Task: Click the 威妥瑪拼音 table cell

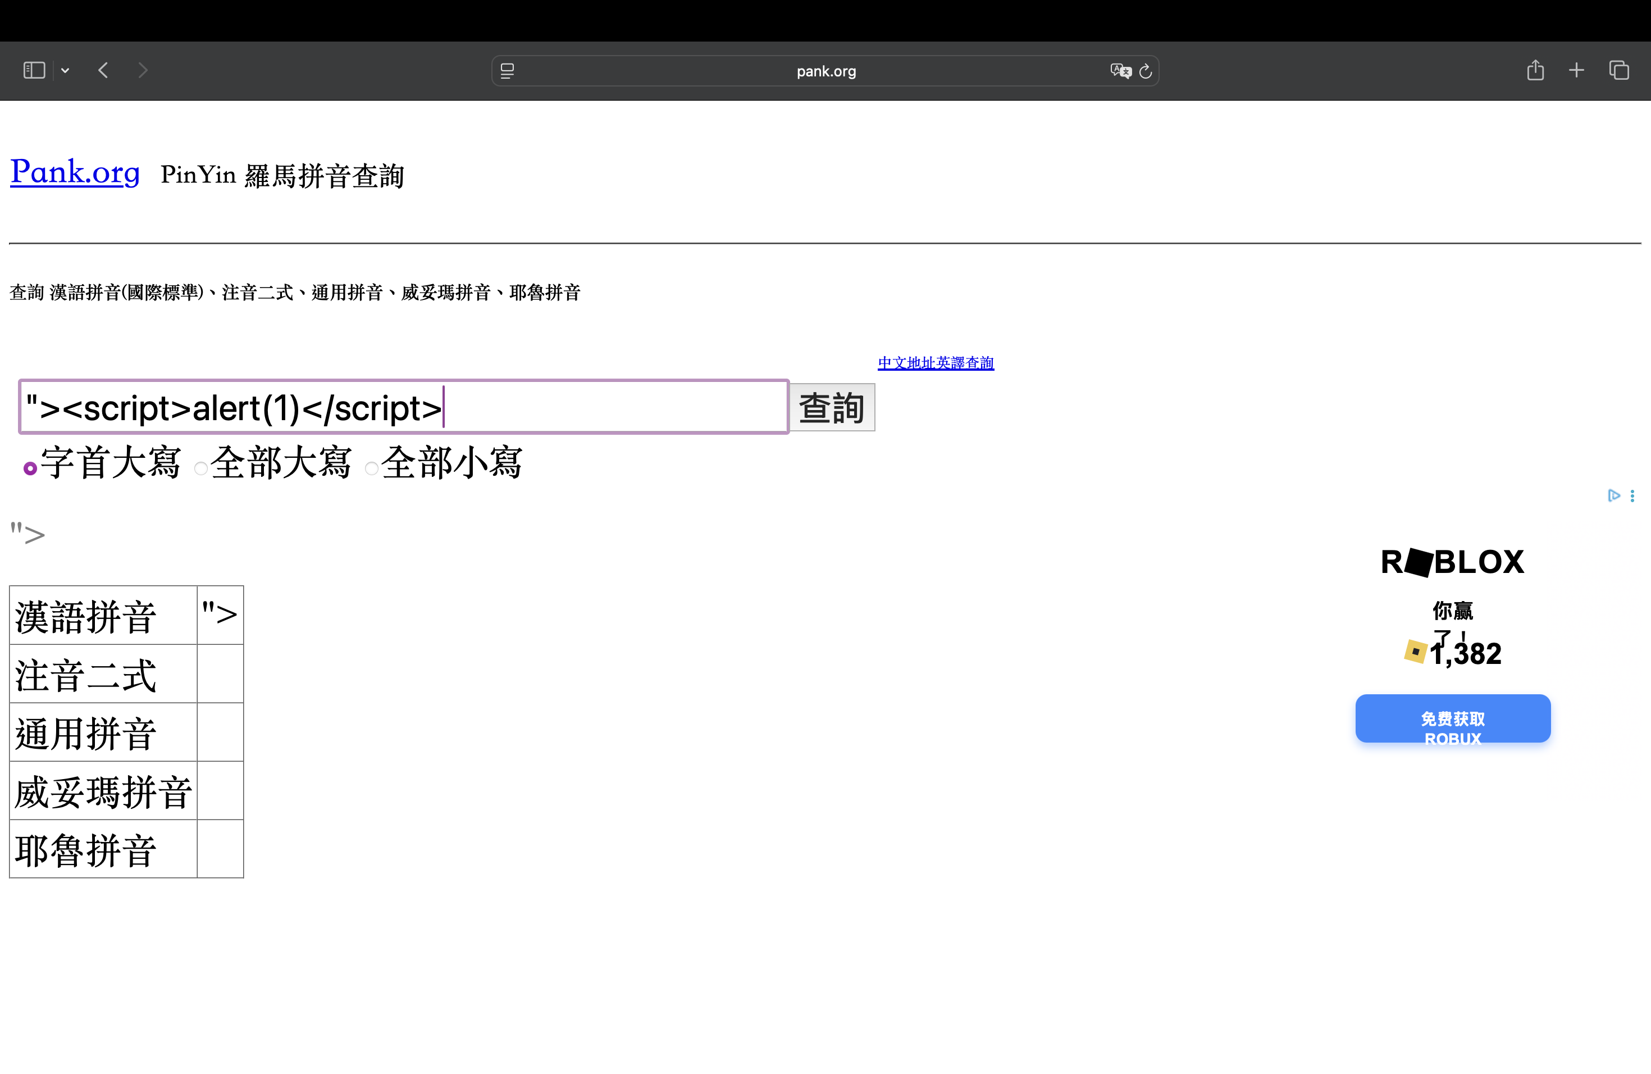Action: click(x=103, y=790)
